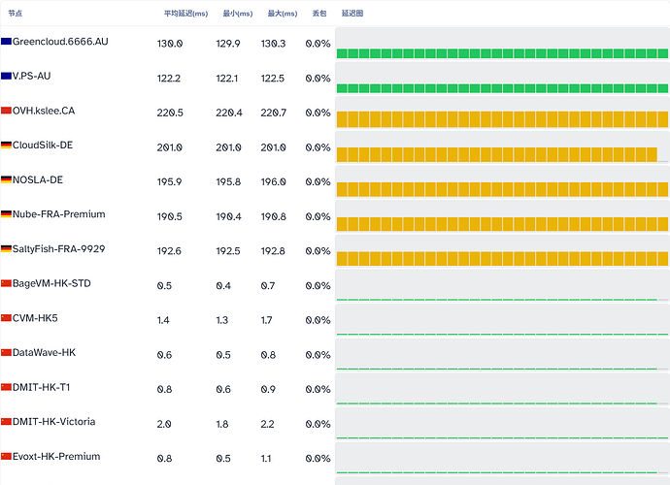Viewport: 670px width, 485px height.
Task: Click DMIT-HK-Victoria latency chart
Action: pyautogui.click(x=502, y=424)
